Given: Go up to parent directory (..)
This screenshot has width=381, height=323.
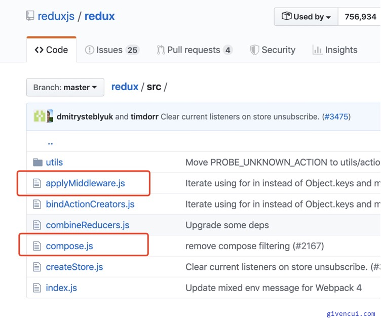Looking at the screenshot, I should pos(50,143).
